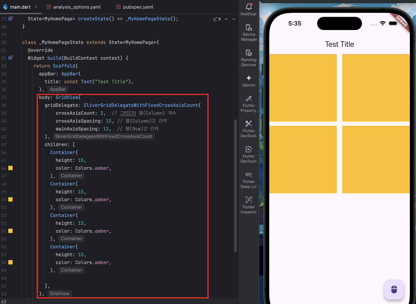Click the amber color swatch on line 46

(x=10, y=168)
